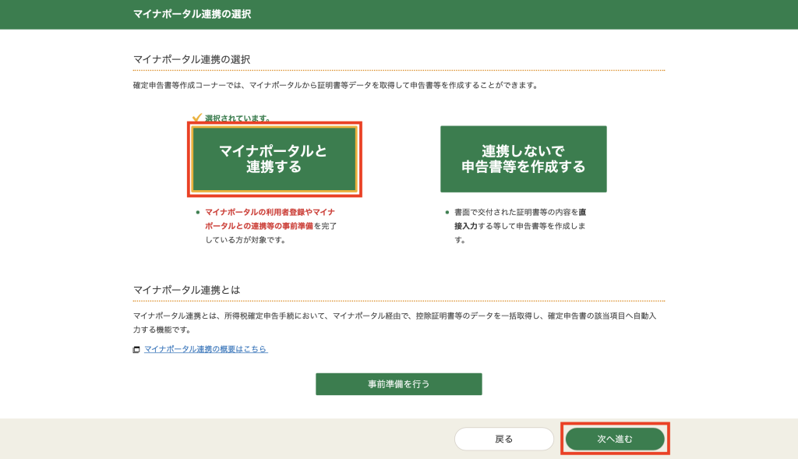The image size is (798, 459).
Task: Click the intro sentence starting 確定申告書等作成コーナーでは
Action: 335,85
